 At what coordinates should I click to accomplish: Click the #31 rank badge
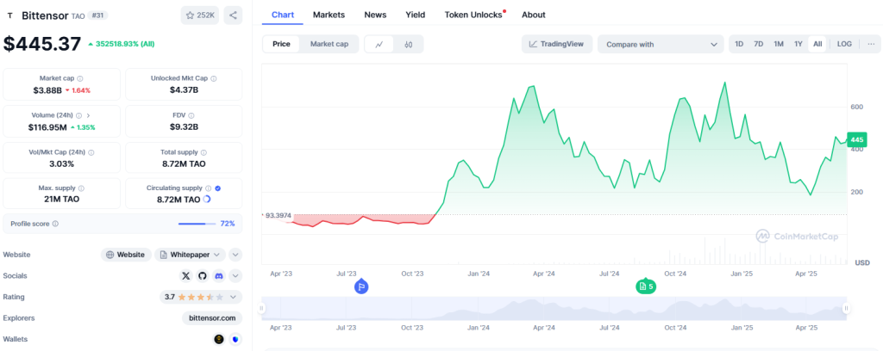coord(98,15)
